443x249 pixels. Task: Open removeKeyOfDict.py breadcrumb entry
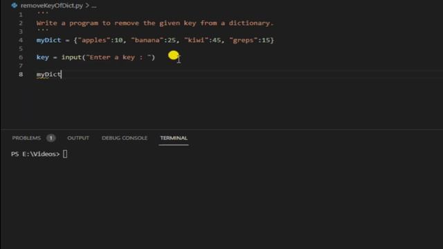(52, 6)
